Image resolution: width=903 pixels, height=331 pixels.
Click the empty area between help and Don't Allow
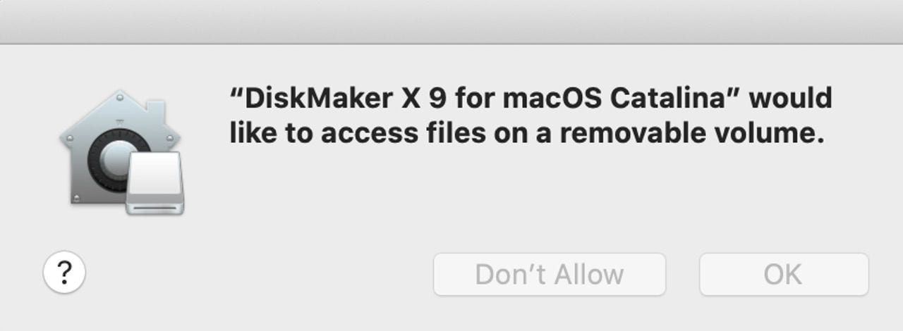[254, 274]
